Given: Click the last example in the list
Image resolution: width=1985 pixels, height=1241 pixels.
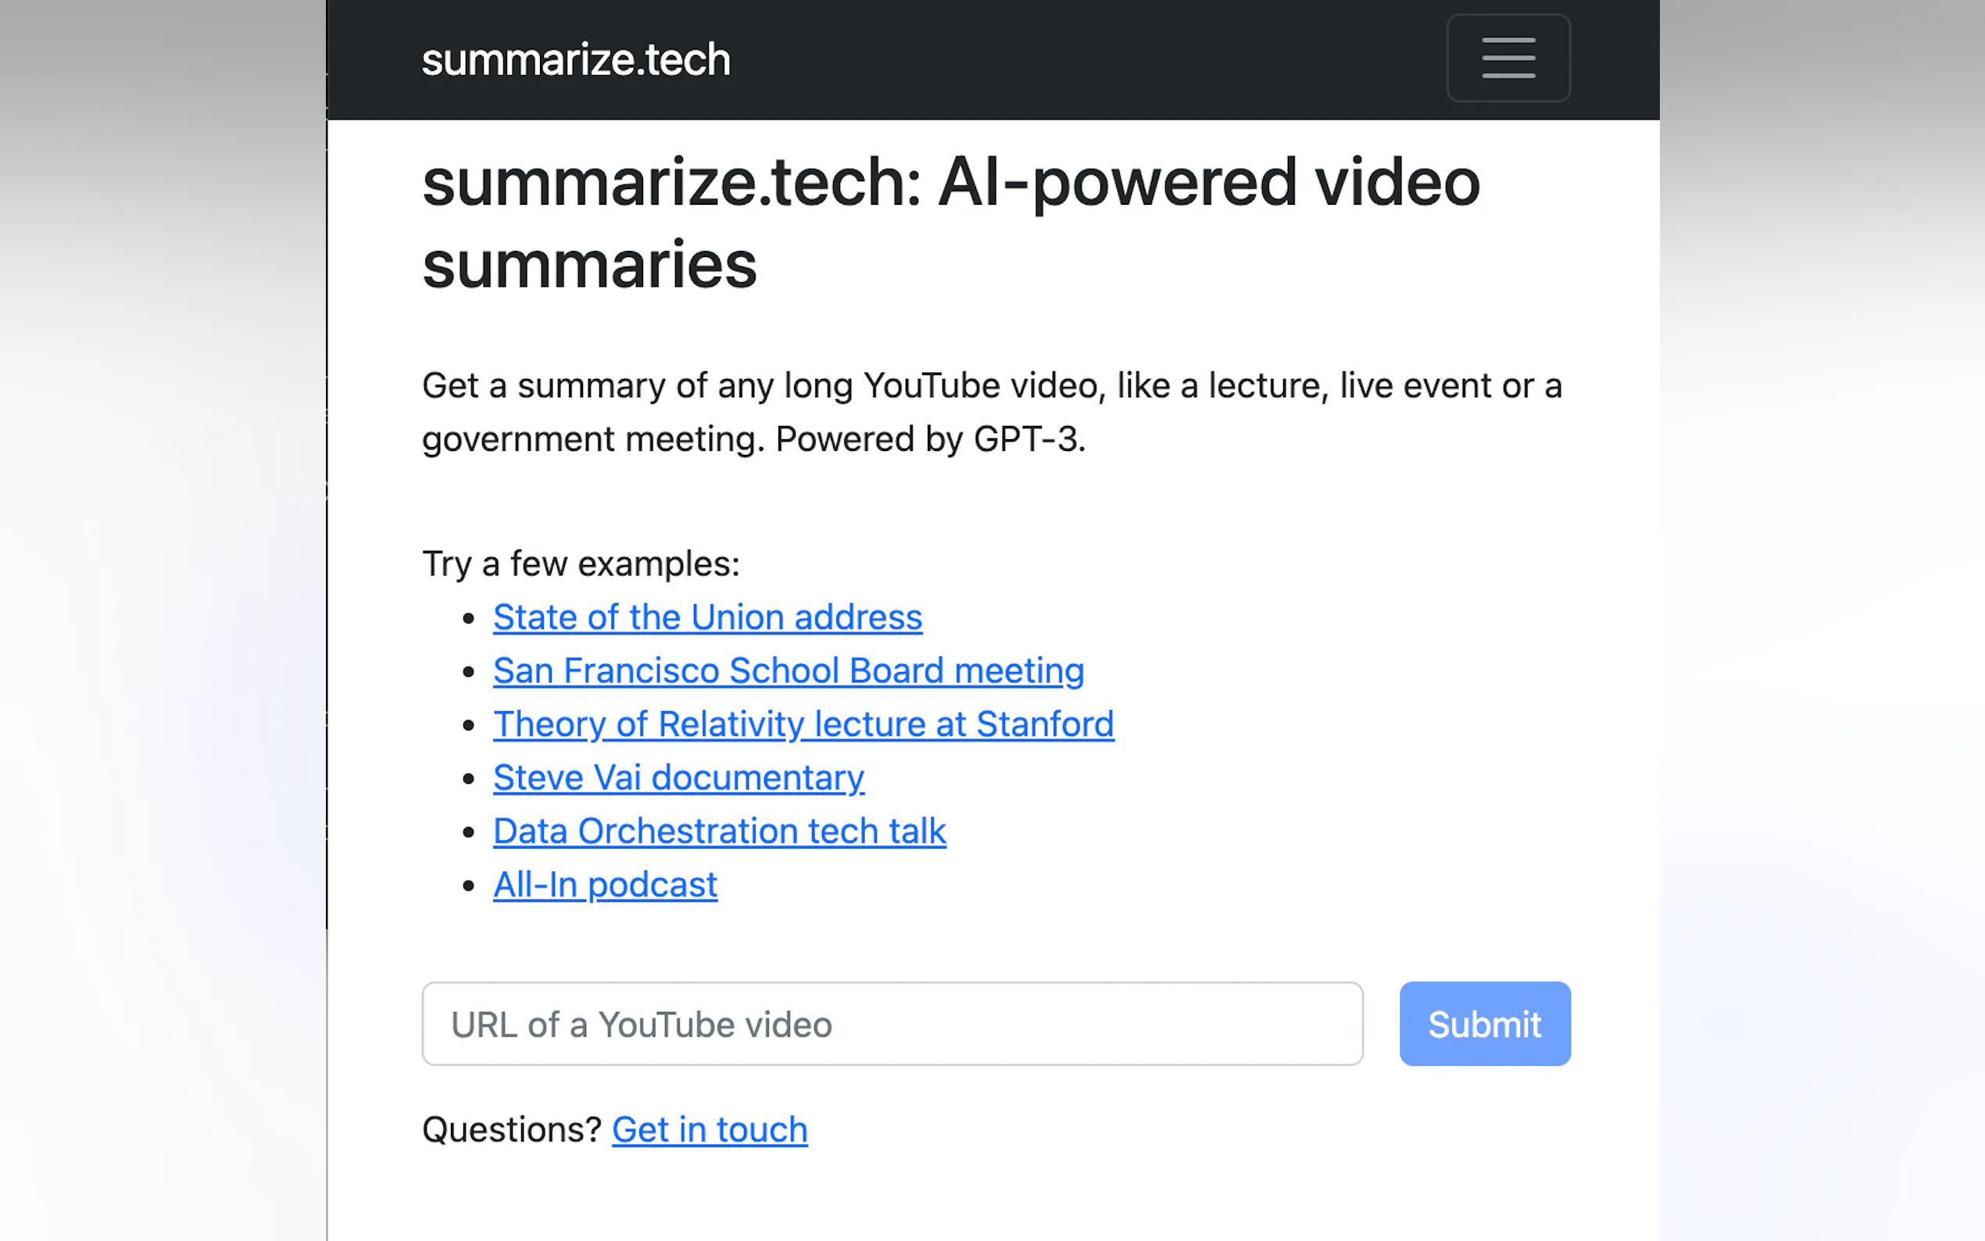Looking at the screenshot, I should [x=605, y=884].
